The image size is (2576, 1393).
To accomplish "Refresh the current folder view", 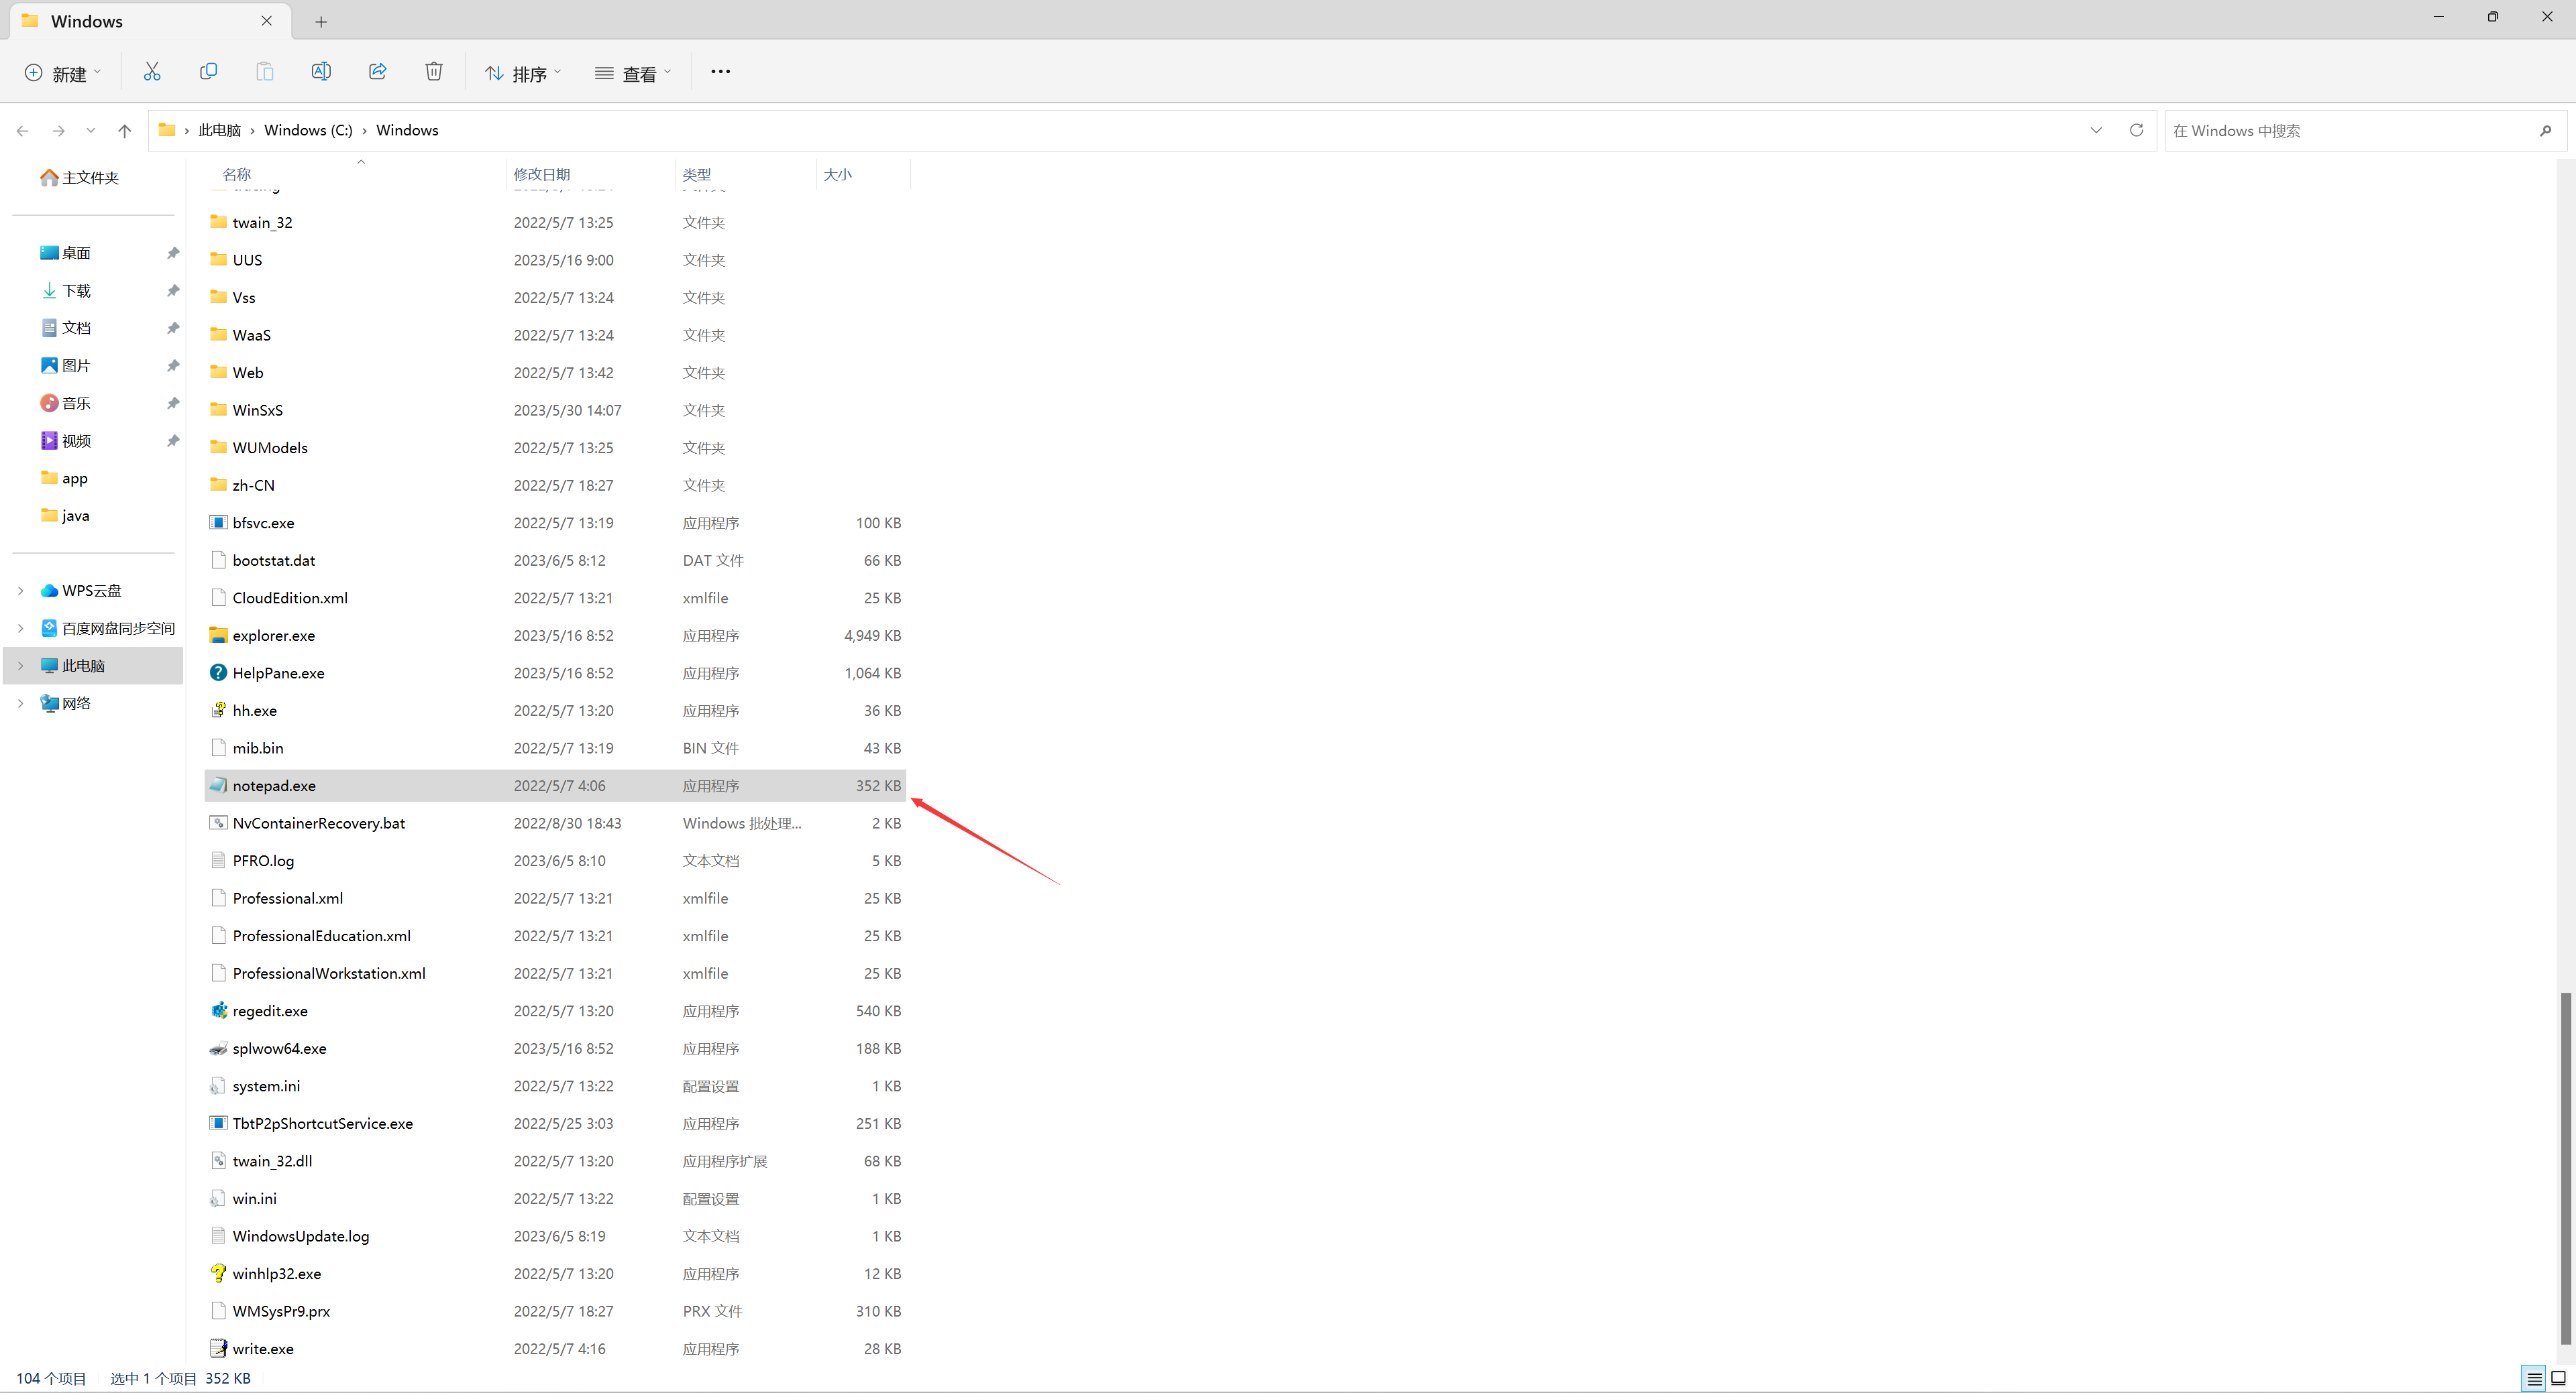I will pyautogui.click(x=2136, y=130).
